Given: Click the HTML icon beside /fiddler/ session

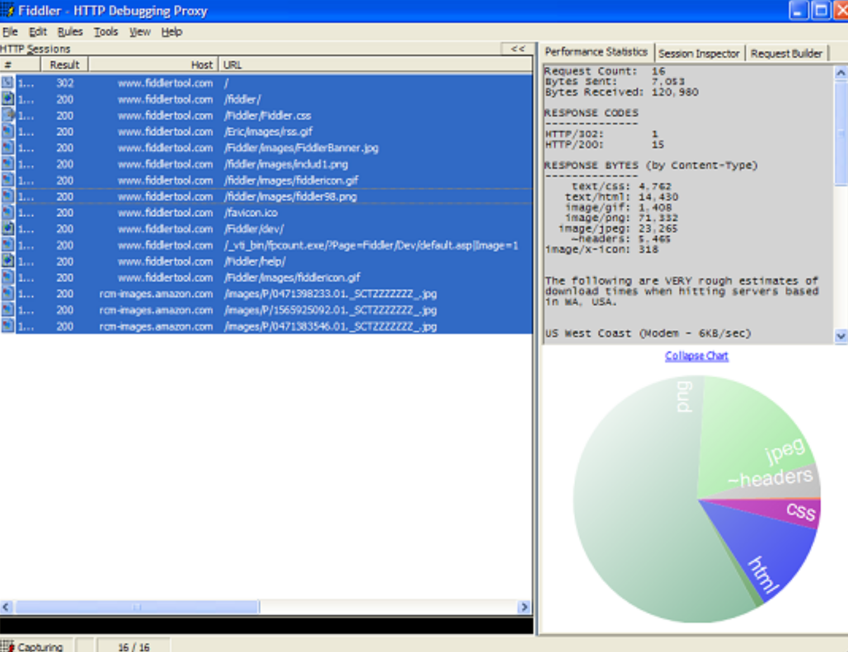Looking at the screenshot, I should [x=8, y=99].
